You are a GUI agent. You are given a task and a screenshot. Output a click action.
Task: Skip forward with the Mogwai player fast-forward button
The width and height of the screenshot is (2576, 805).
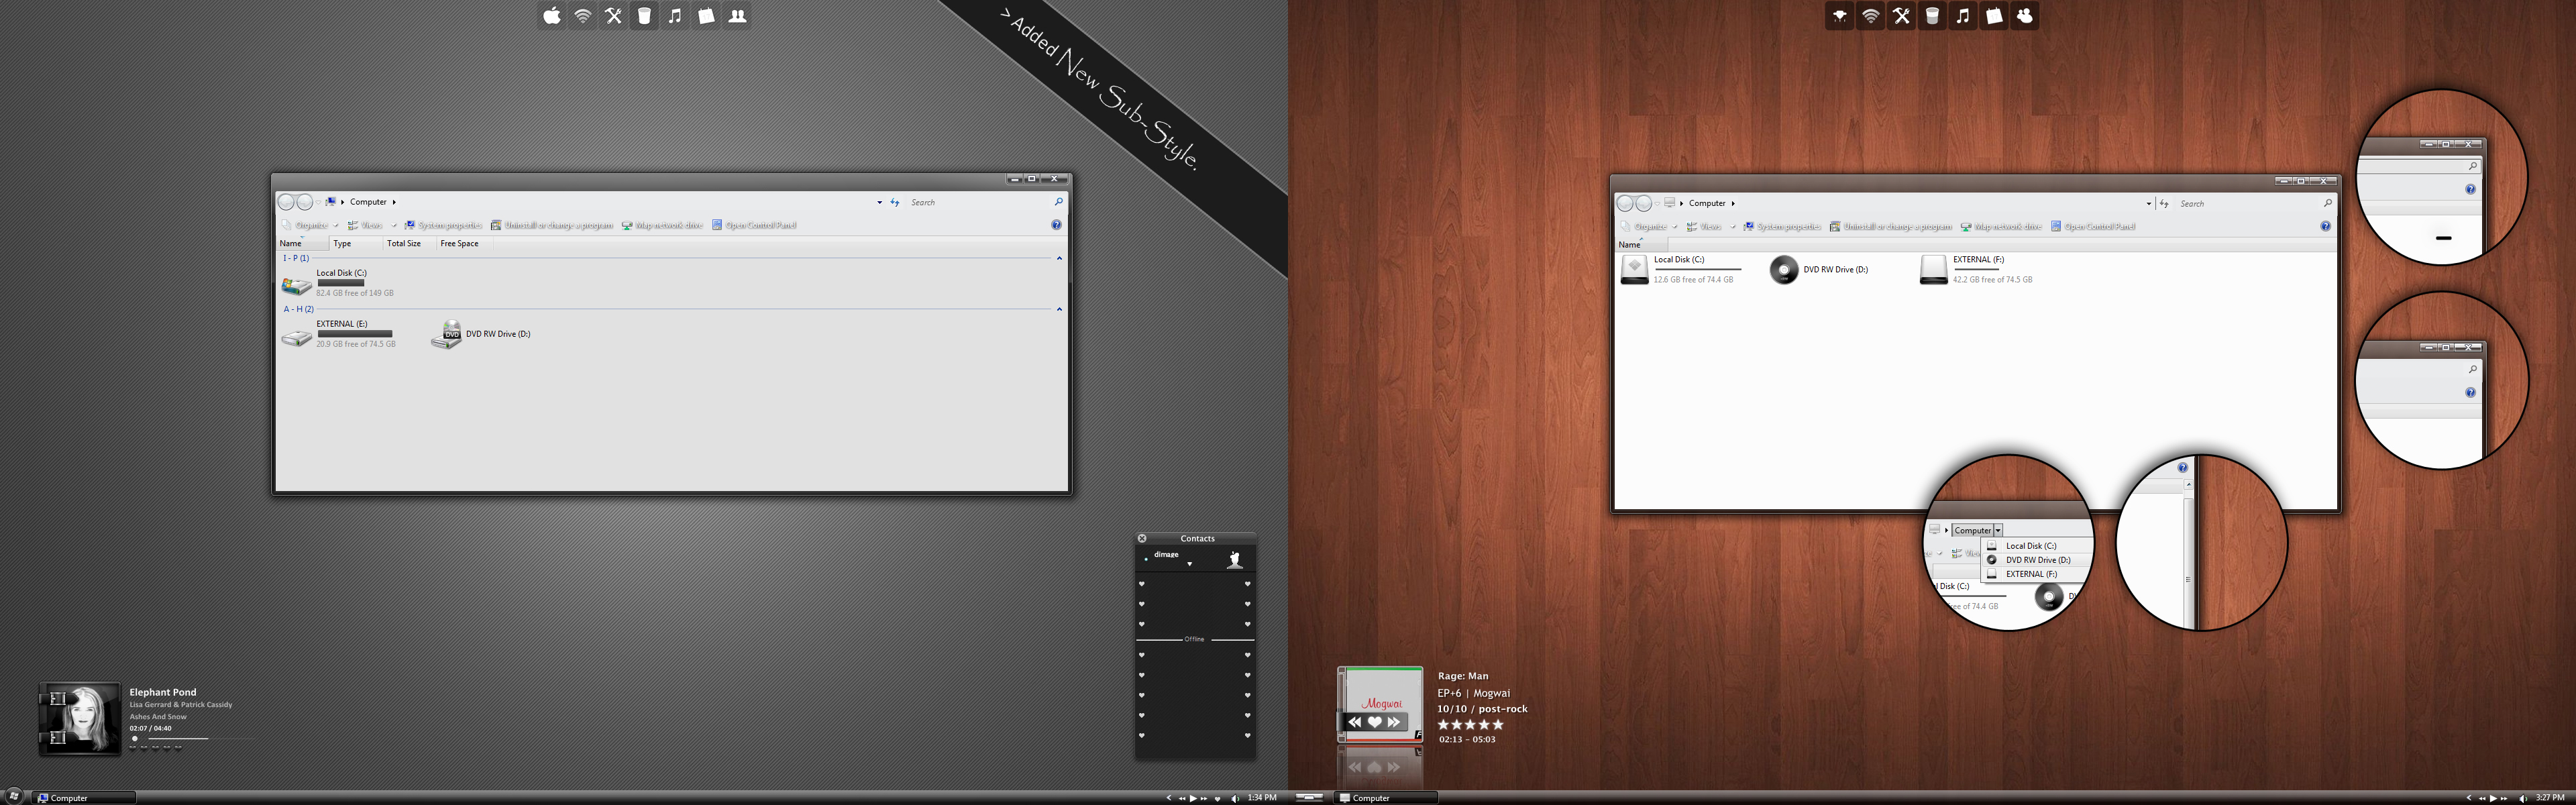(x=1394, y=722)
